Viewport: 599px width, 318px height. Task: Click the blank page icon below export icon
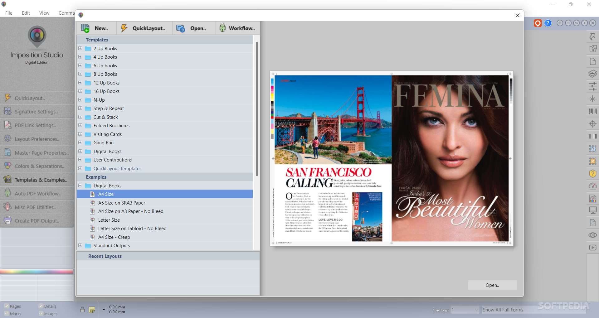pyautogui.click(x=592, y=61)
